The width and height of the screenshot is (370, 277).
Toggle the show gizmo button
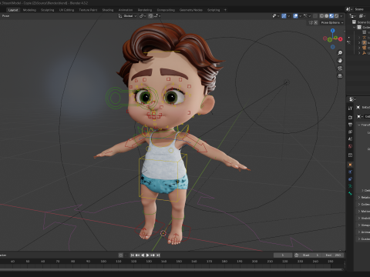284,16
